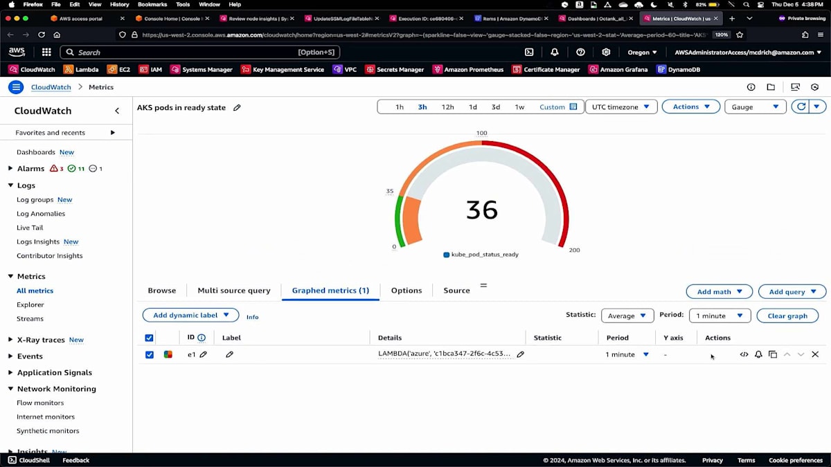The image size is (831, 467).
Task: Open the Source tab
Action: [x=456, y=291]
